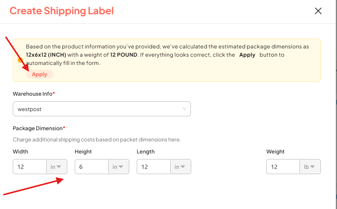Click the orange info icon in the banner

(20, 60)
